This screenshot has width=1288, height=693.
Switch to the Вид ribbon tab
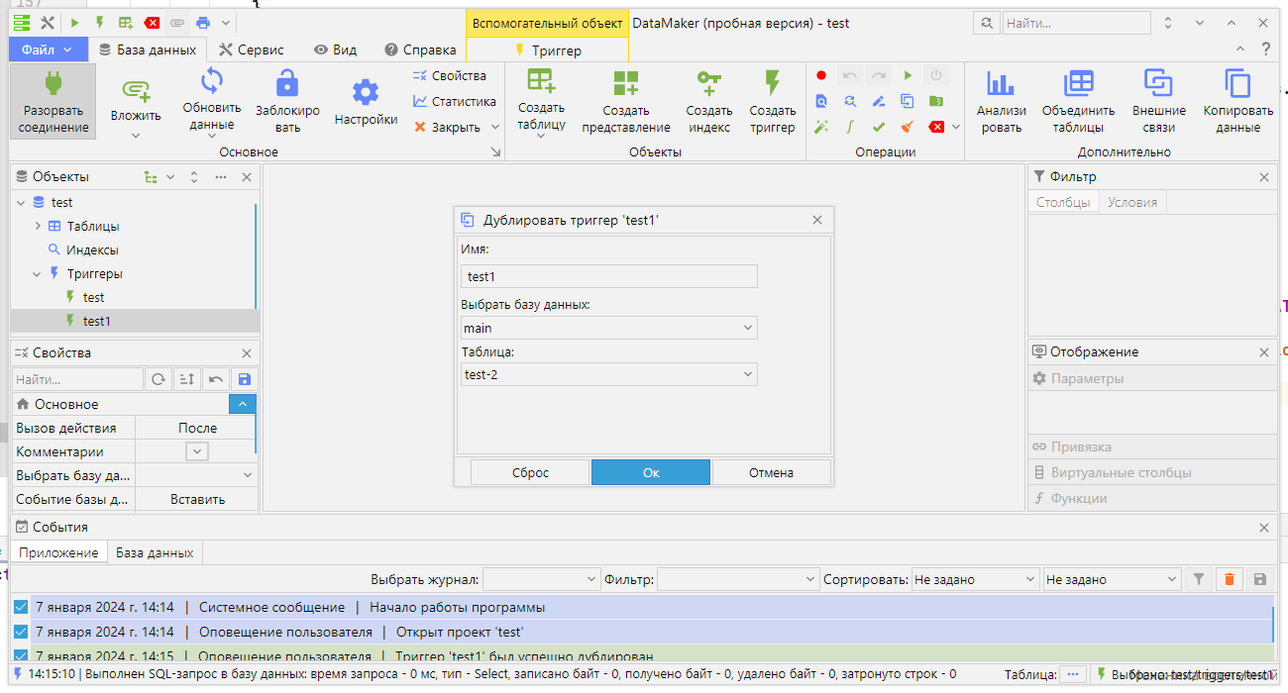click(336, 49)
